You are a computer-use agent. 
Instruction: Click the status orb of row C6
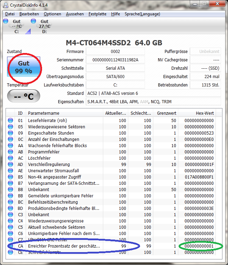click(x=10, y=233)
